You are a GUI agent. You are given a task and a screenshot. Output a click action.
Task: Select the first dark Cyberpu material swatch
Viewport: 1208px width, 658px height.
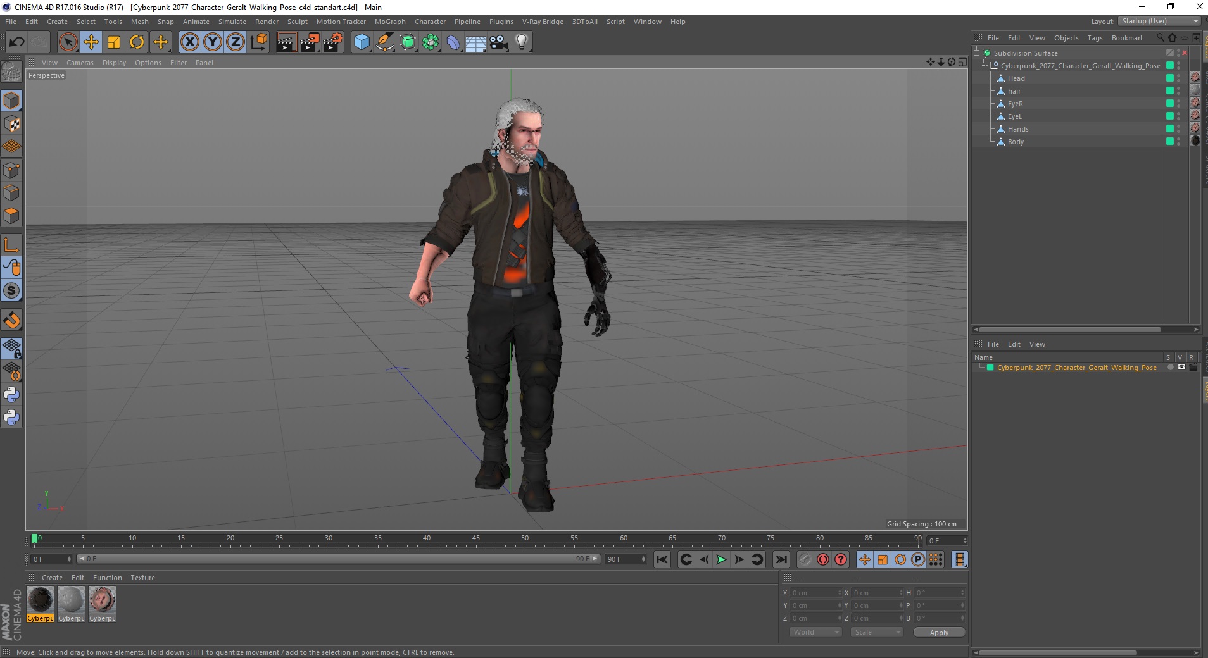40,600
